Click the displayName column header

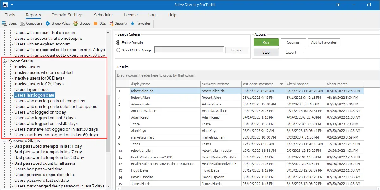[165, 84]
